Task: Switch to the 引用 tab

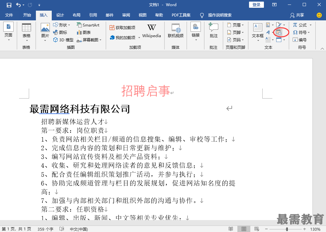Action: point(93,15)
